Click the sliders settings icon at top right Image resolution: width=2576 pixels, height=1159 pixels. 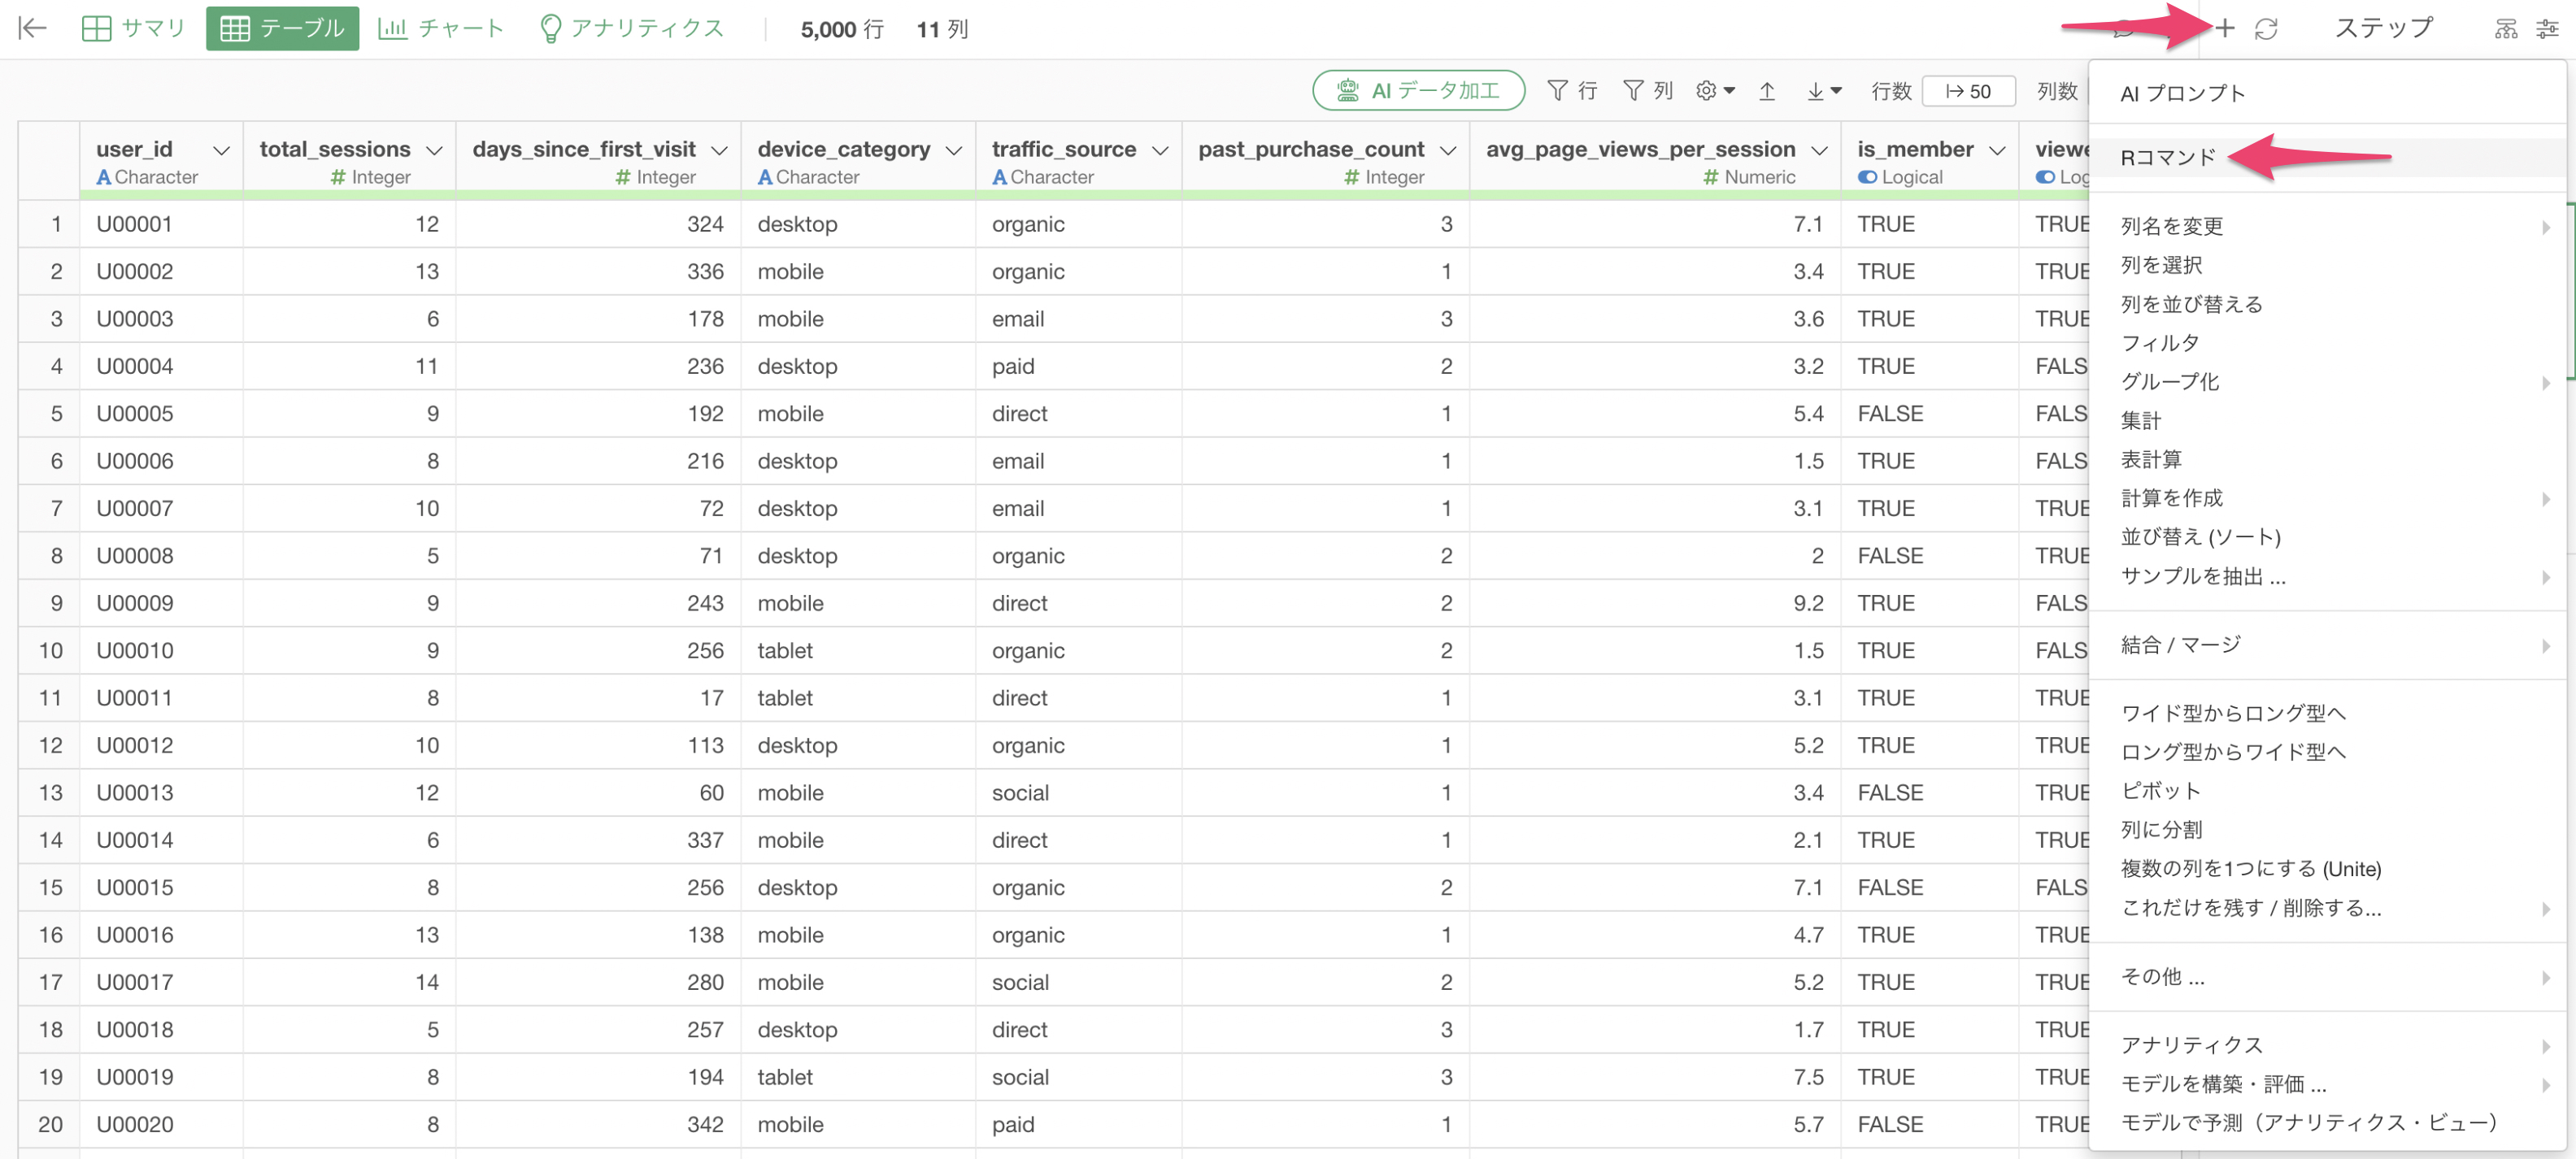click(x=2547, y=29)
